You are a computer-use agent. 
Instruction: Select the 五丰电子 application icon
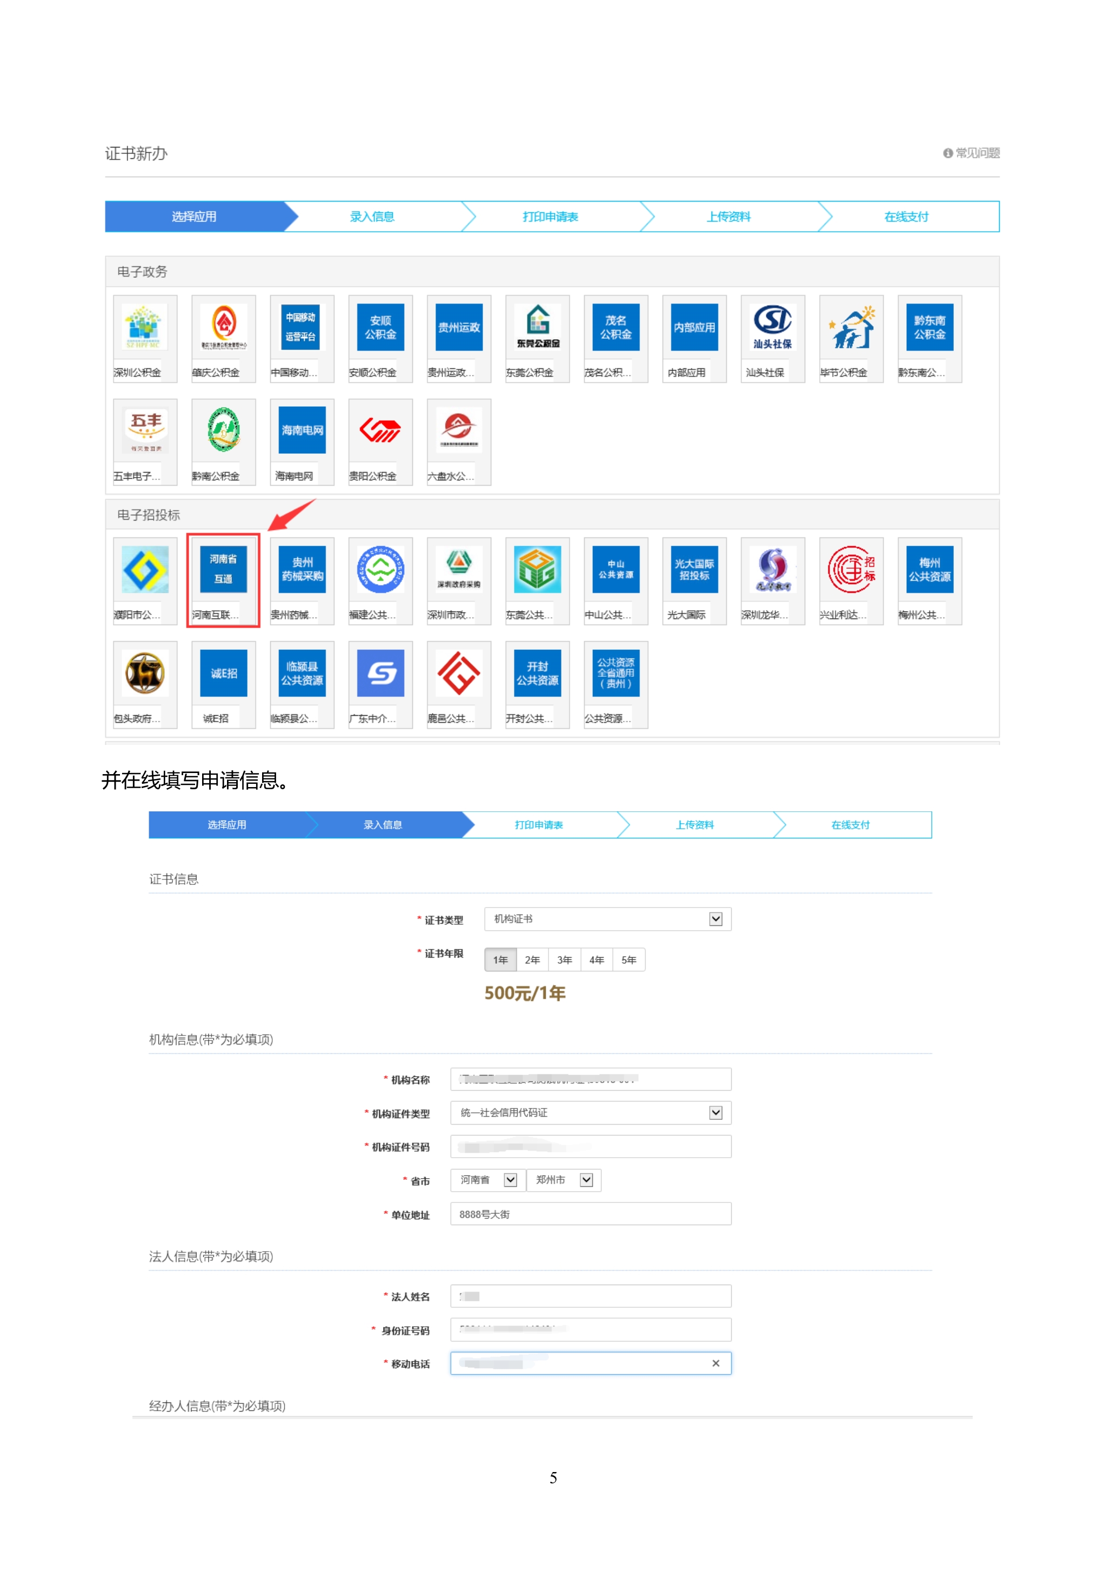point(145,442)
